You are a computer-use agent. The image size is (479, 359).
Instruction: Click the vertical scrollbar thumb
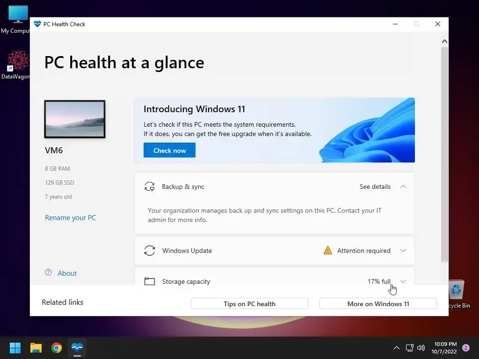tap(444, 154)
